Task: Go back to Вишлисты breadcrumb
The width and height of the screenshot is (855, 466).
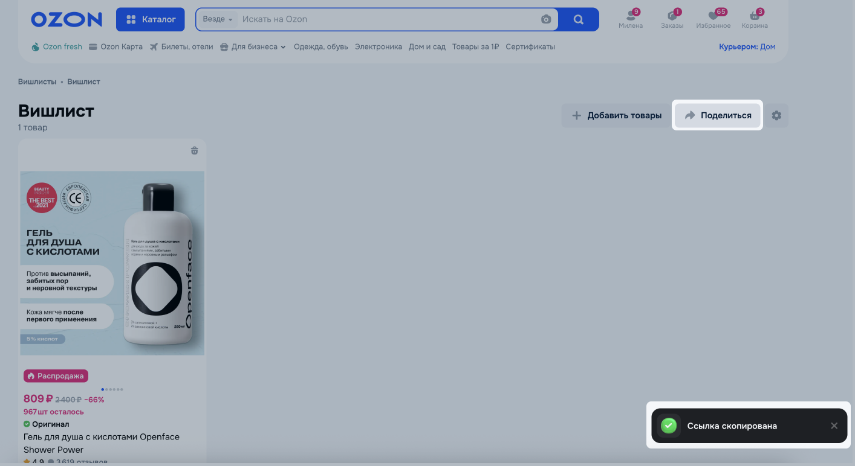Action: 37,81
